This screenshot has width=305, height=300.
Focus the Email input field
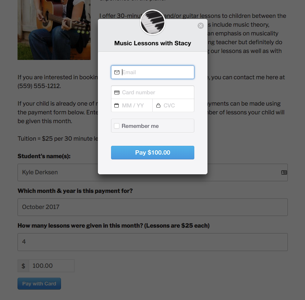(153, 72)
